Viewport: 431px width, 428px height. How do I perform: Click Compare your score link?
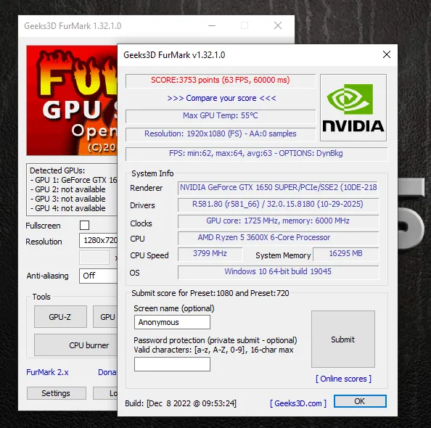click(221, 98)
